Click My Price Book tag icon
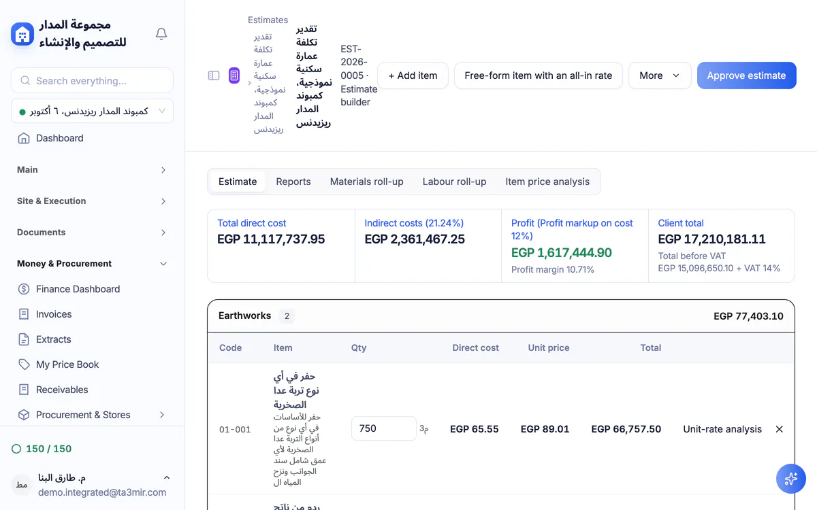Image resolution: width=817 pixels, height=510 pixels. (x=24, y=364)
